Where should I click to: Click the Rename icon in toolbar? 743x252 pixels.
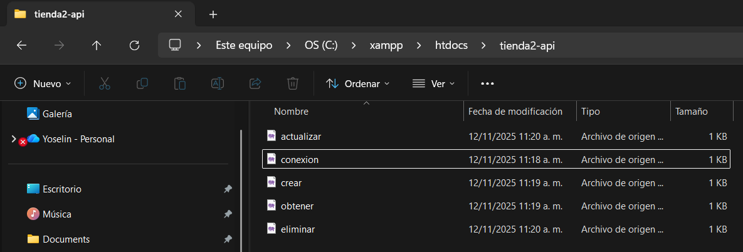pyautogui.click(x=218, y=84)
